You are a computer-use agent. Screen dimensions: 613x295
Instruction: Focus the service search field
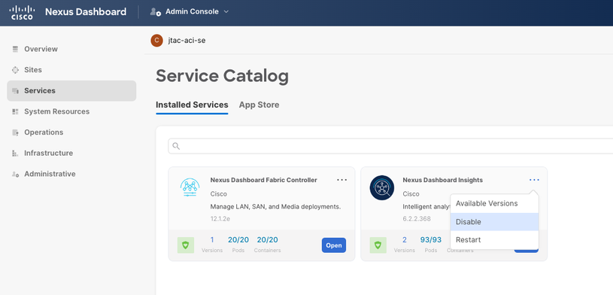click(390, 146)
